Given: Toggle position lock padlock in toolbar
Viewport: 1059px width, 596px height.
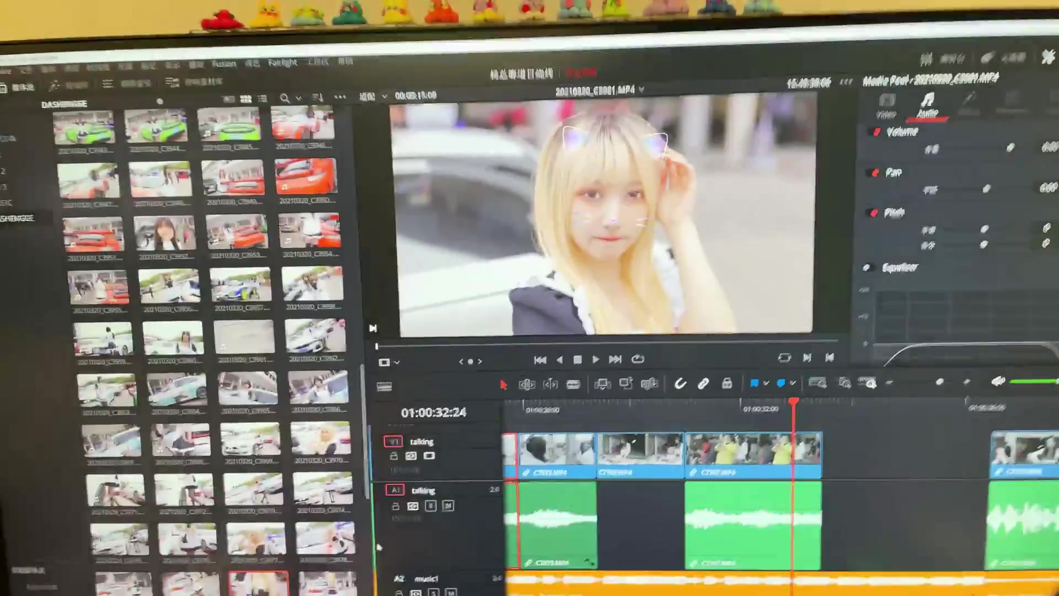Looking at the screenshot, I should (727, 383).
